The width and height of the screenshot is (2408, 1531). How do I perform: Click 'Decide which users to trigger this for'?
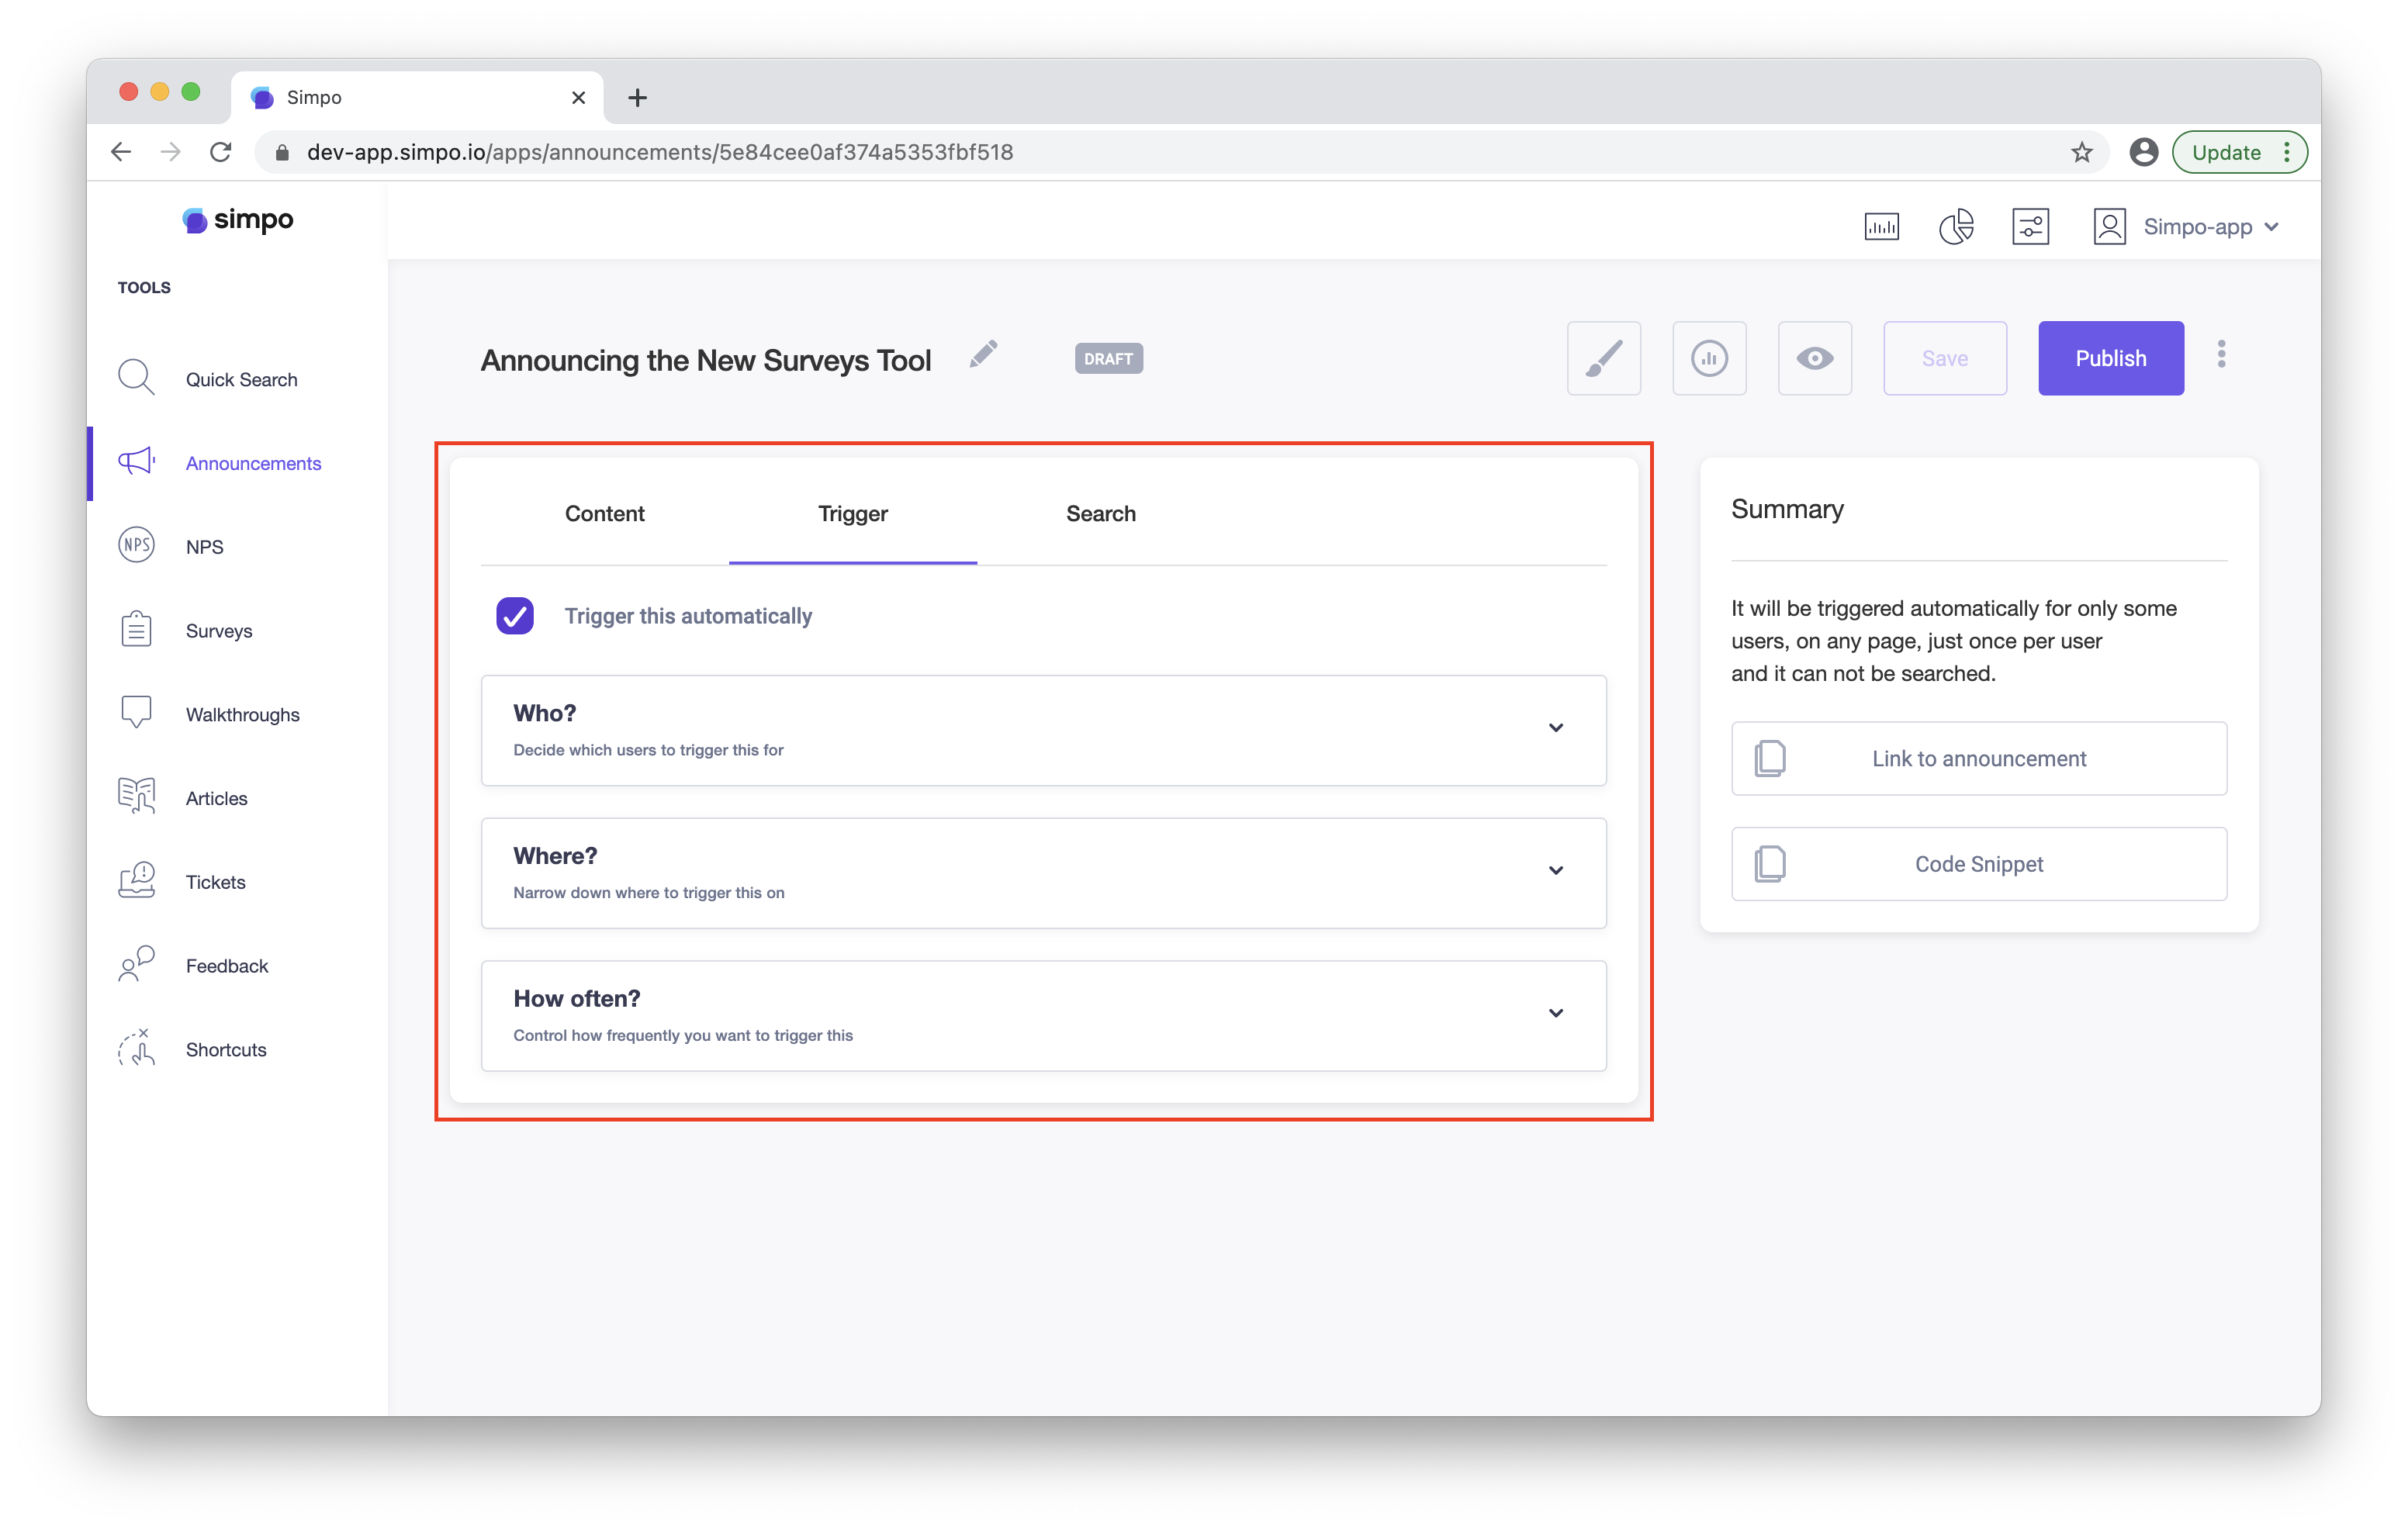[x=648, y=749]
